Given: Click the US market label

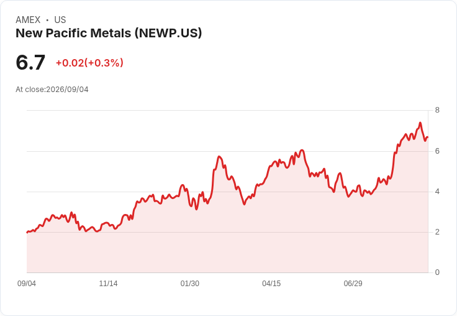Looking at the screenshot, I should 60,20.
